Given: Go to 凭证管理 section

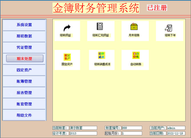Looking at the screenshot, I should (x=24, y=48).
